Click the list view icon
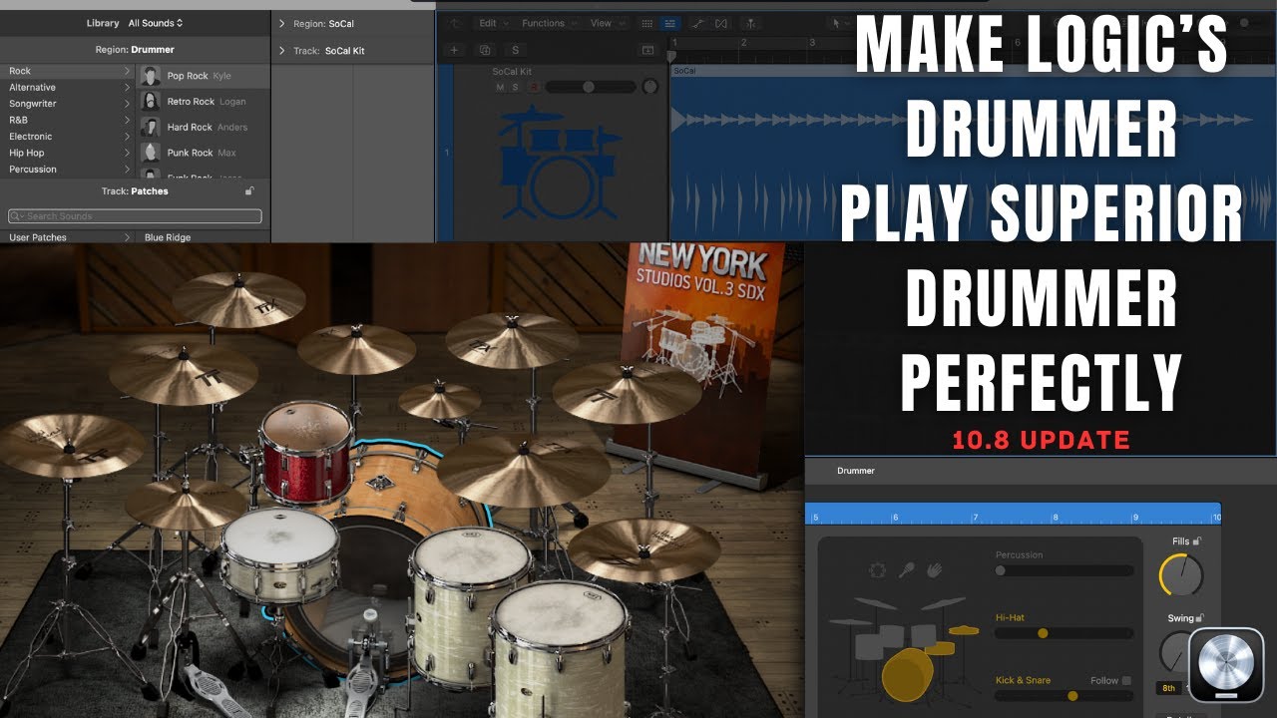This screenshot has height=718, width=1277. click(x=669, y=23)
